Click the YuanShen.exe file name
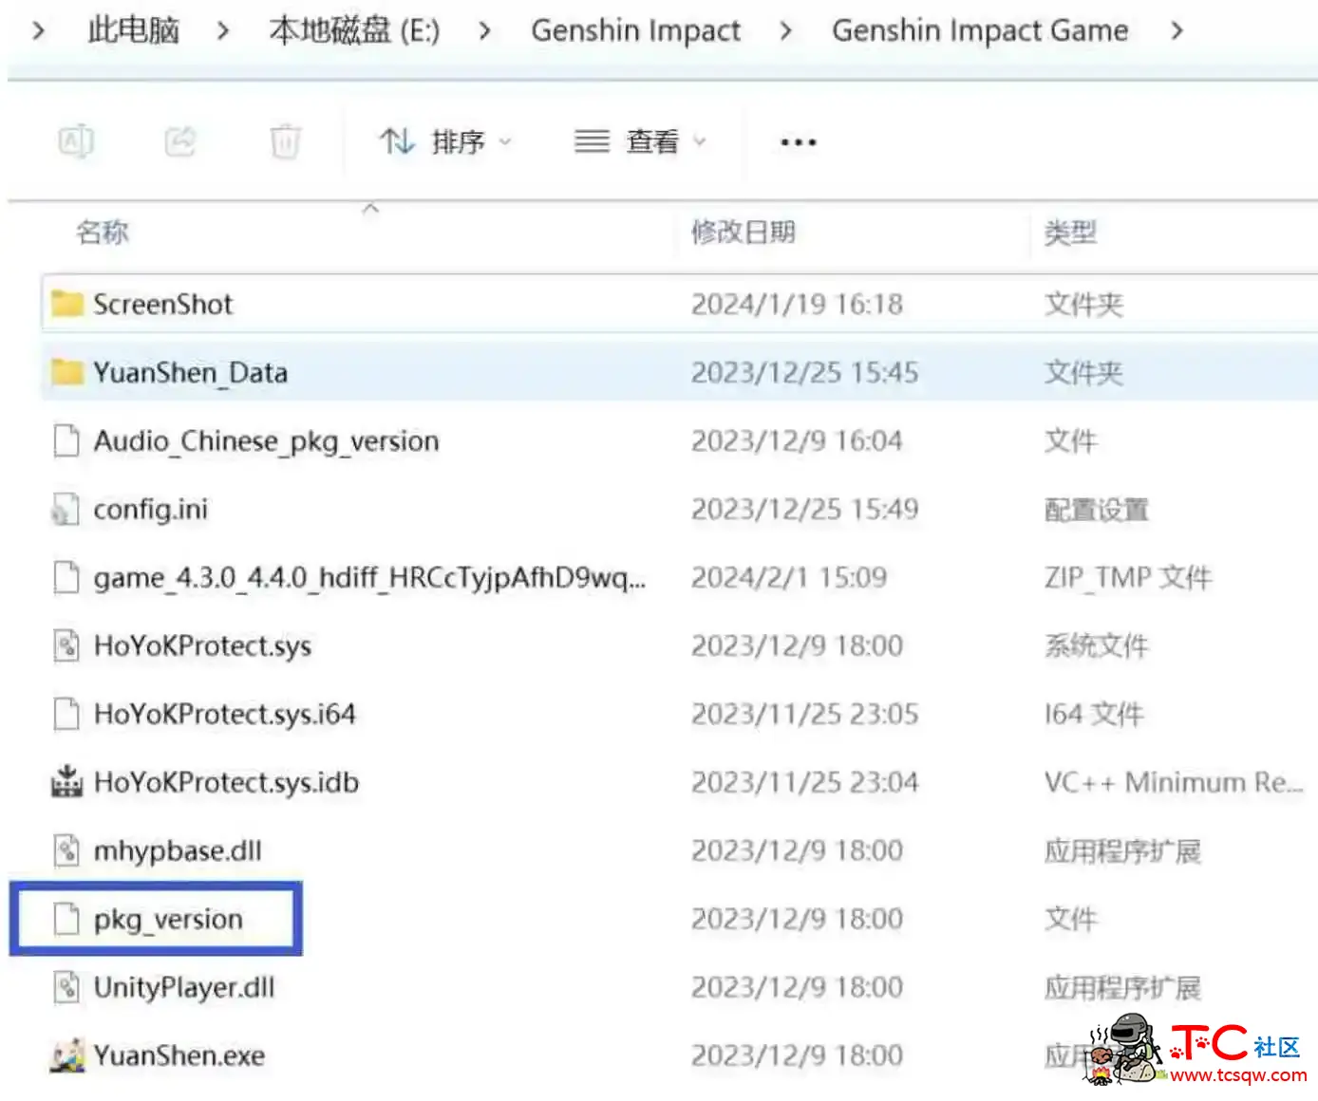This screenshot has width=1318, height=1101. click(x=179, y=1055)
